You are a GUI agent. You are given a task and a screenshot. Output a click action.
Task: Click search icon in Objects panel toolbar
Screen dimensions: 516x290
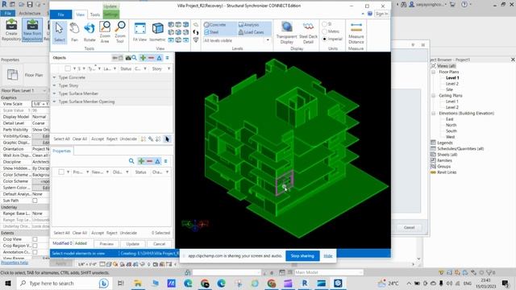pyautogui.click(x=135, y=58)
